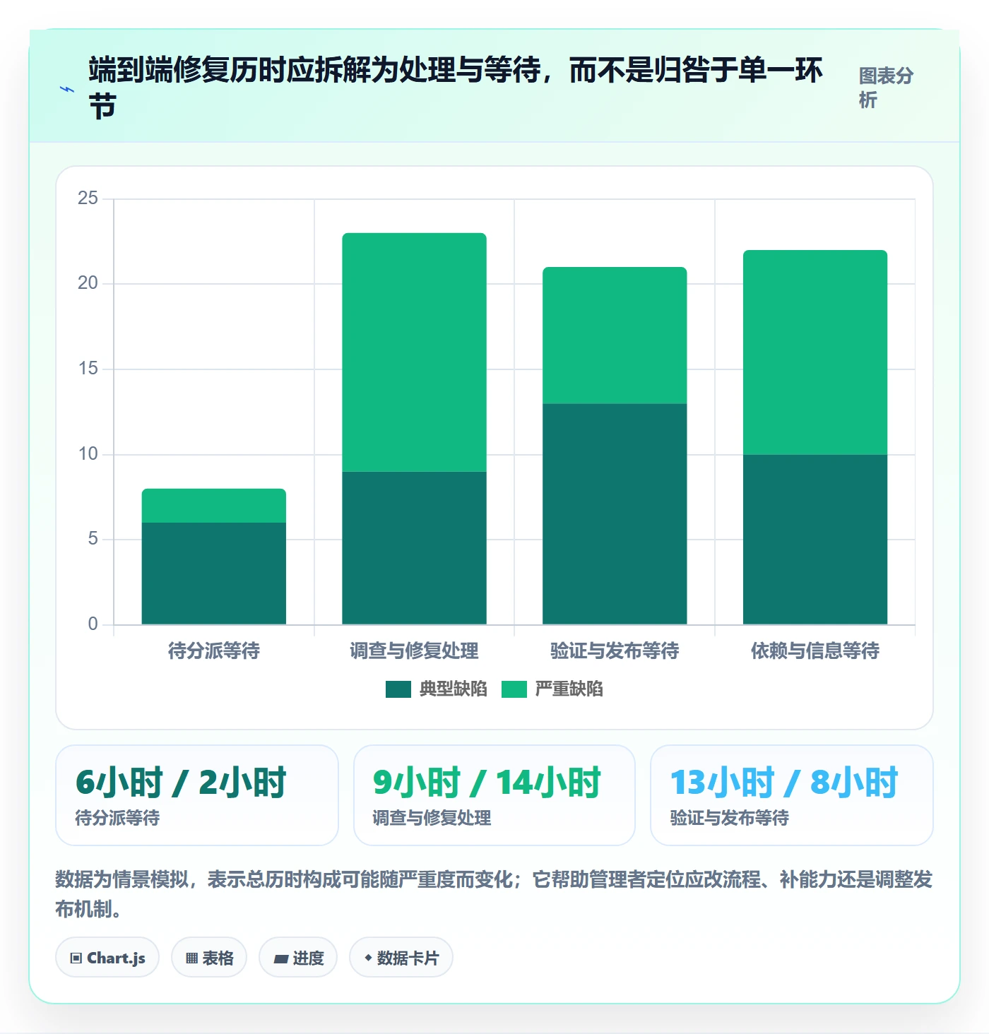Click the 表格 tag chip
Image resolution: width=989 pixels, height=1034 pixels.
[209, 958]
